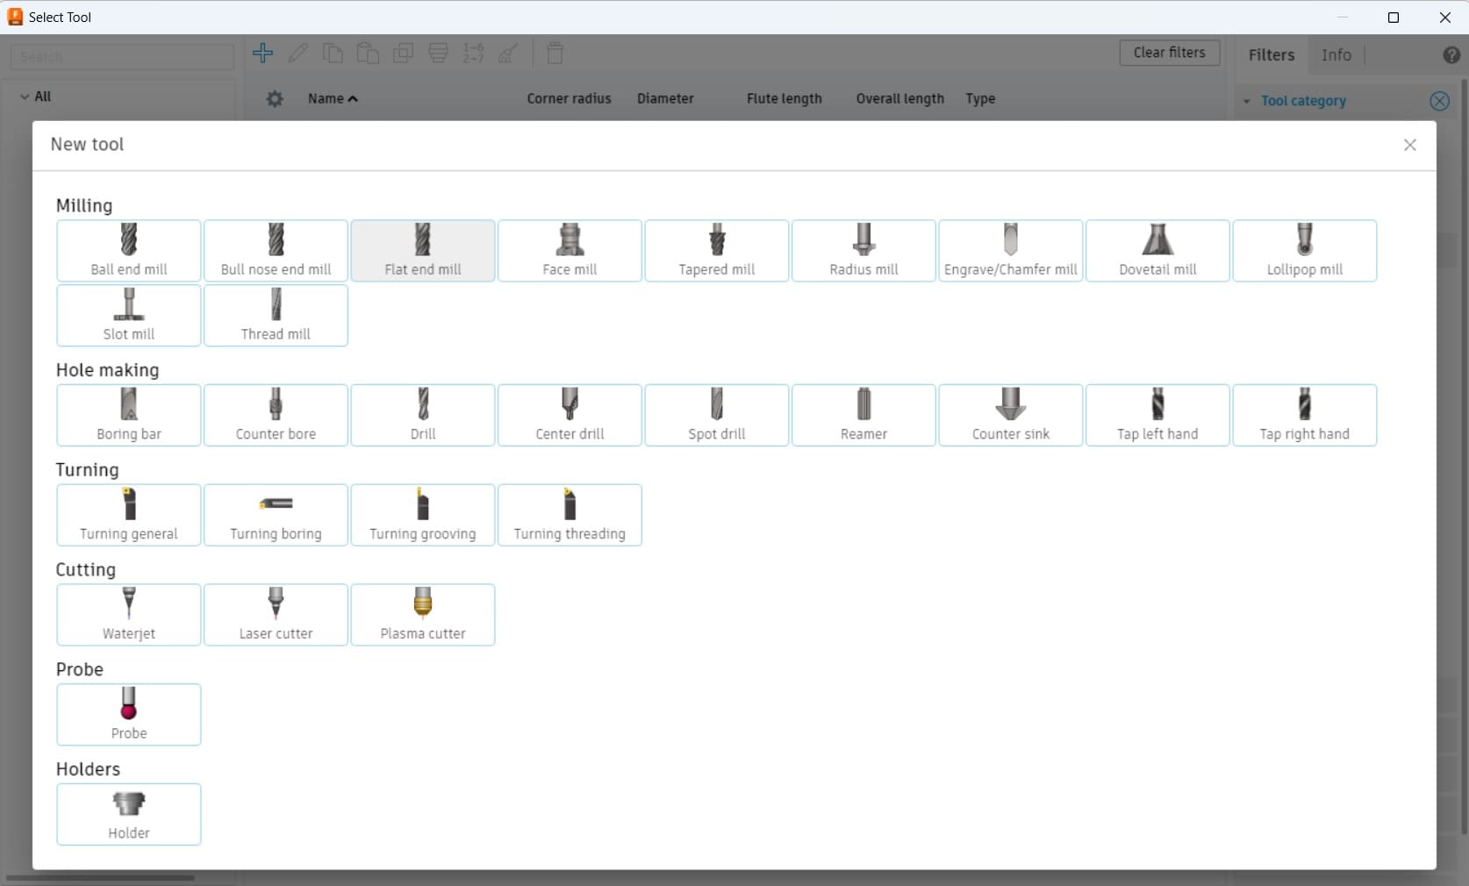Screen dimensions: 1469x886
Task: Pick the Center drill tool
Action: (570, 416)
